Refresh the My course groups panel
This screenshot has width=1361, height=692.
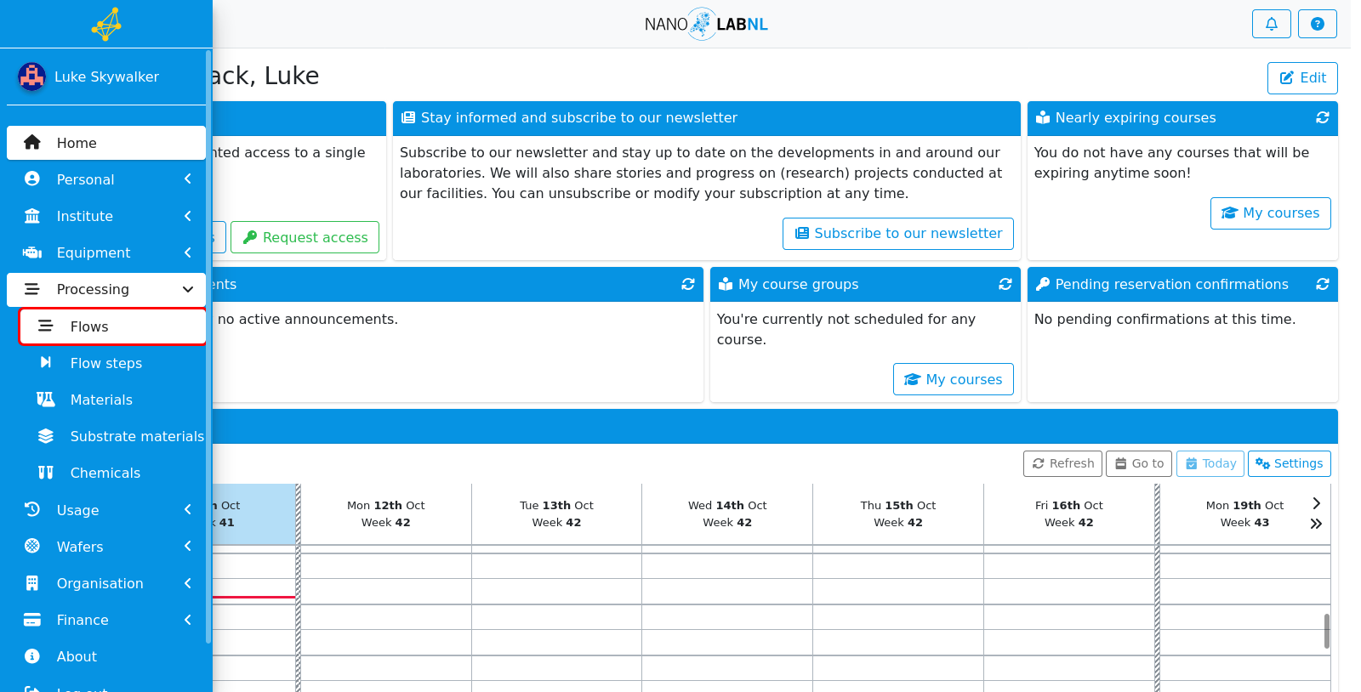point(1005,284)
